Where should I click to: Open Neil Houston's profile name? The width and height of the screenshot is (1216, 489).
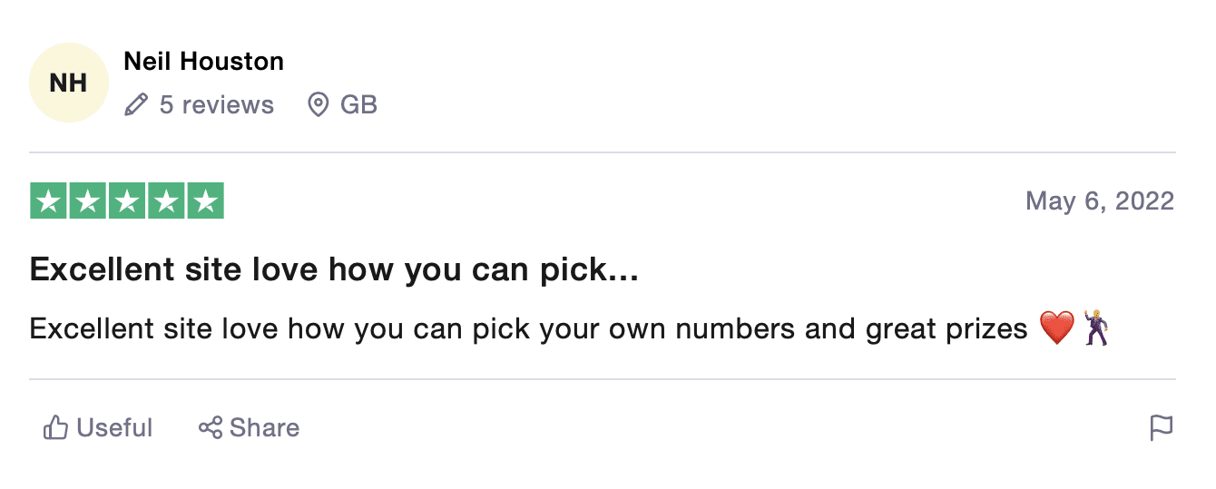point(203,62)
